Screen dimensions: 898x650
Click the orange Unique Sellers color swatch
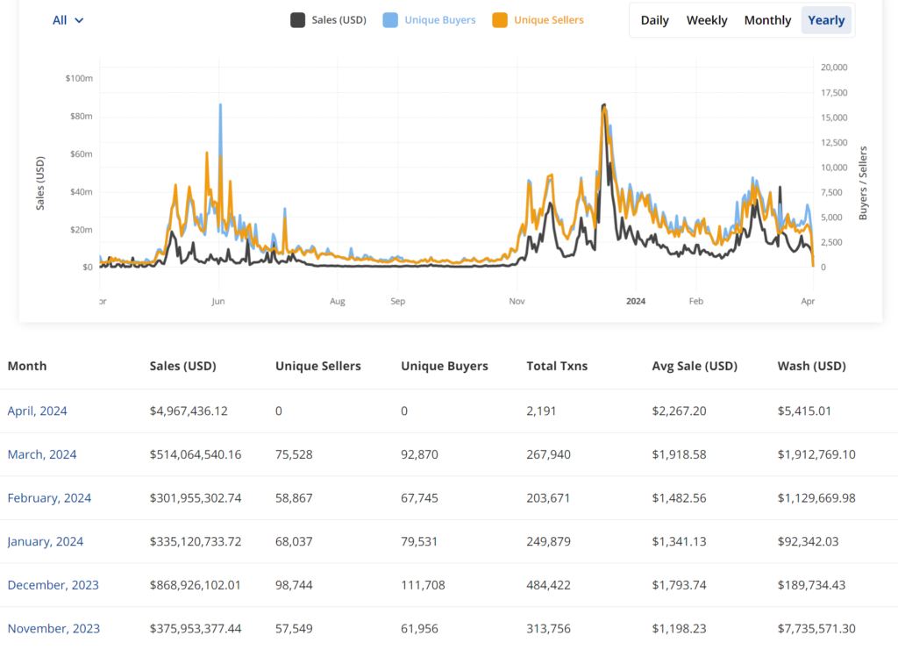tap(499, 20)
